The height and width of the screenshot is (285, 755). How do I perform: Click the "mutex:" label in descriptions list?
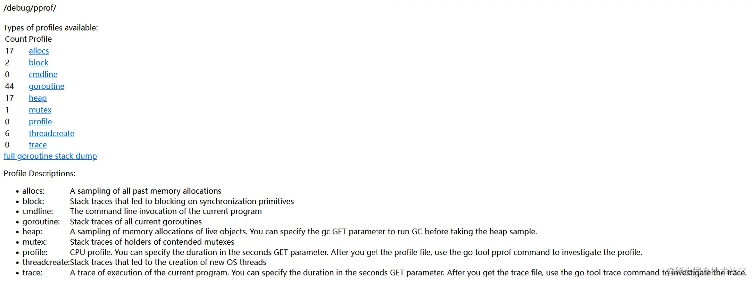(34, 242)
